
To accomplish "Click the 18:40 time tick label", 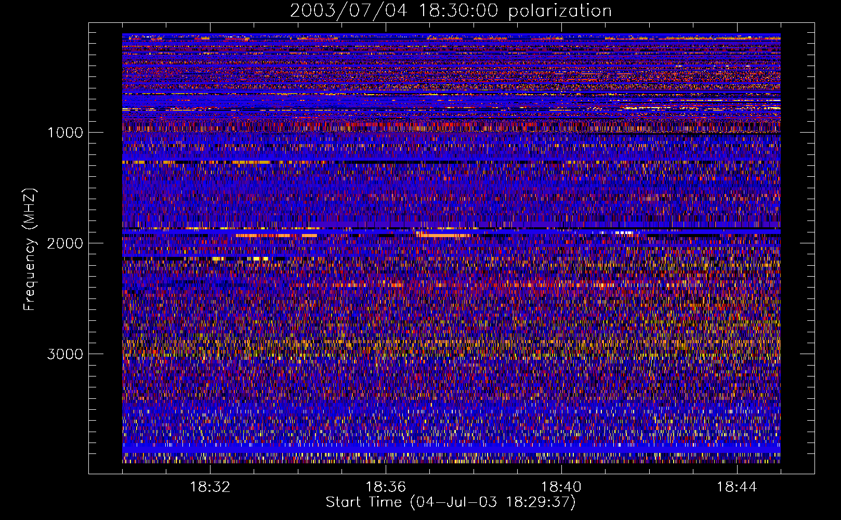I will (x=561, y=487).
